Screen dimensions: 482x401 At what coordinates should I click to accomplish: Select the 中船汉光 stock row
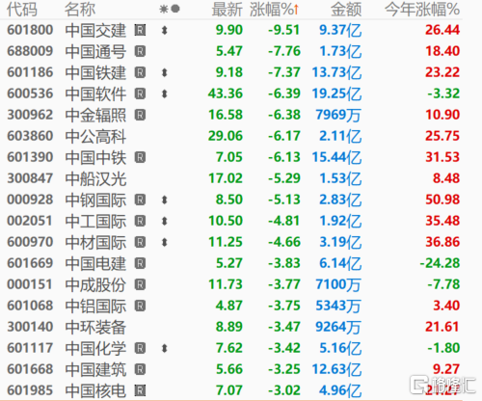click(x=233, y=178)
